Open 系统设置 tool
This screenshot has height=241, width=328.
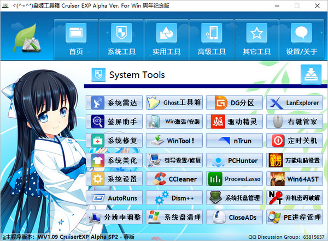point(114,179)
